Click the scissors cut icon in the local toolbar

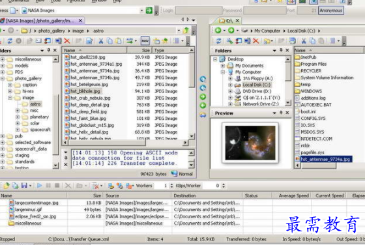pos(304,41)
